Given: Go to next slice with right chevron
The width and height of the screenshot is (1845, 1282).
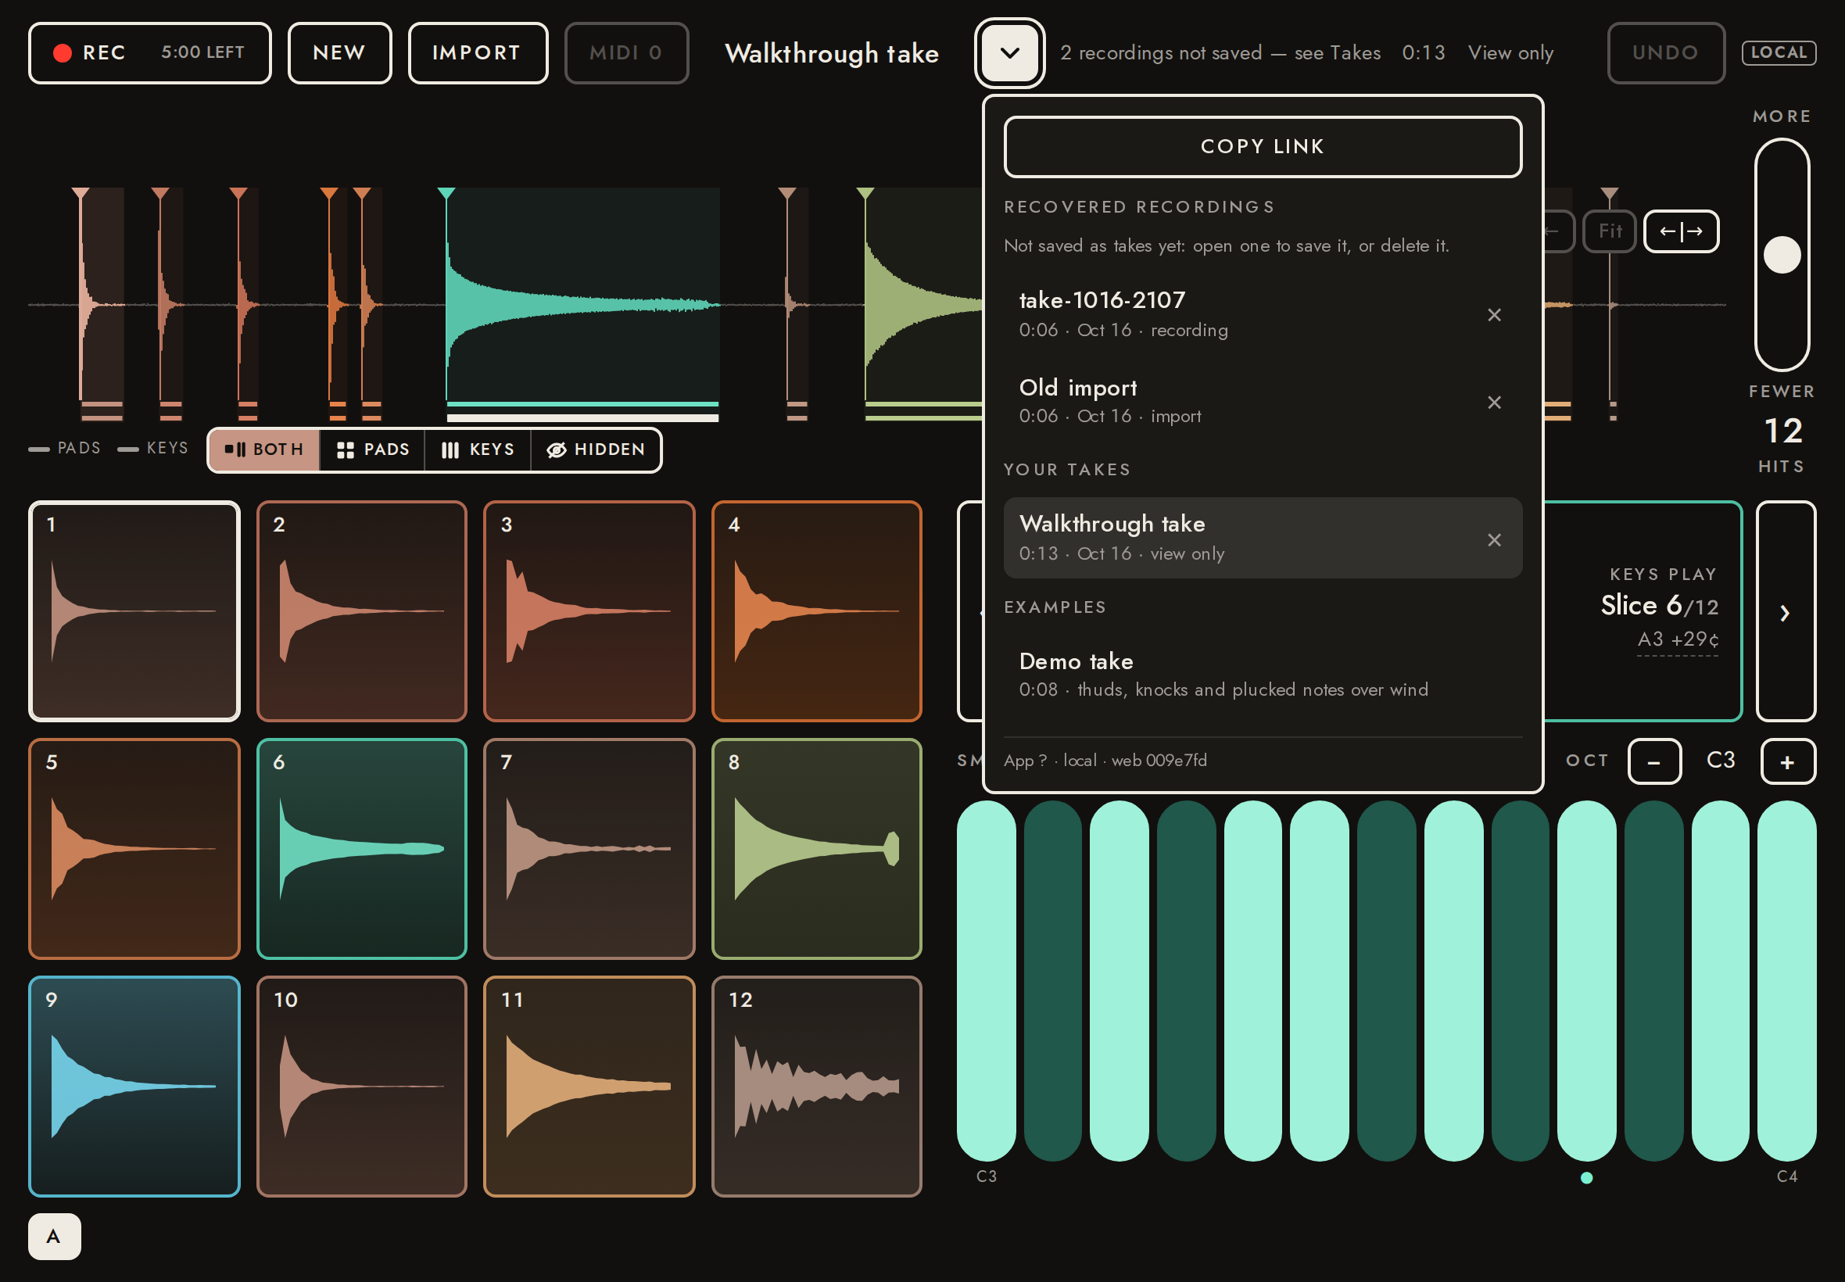Looking at the screenshot, I should point(1785,611).
